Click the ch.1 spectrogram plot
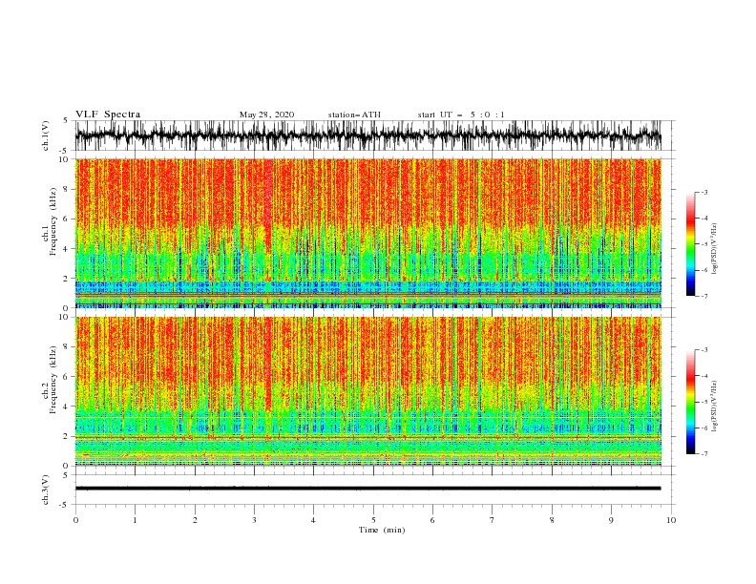The height and width of the screenshot is (584, 756). (x=368, y=233)
